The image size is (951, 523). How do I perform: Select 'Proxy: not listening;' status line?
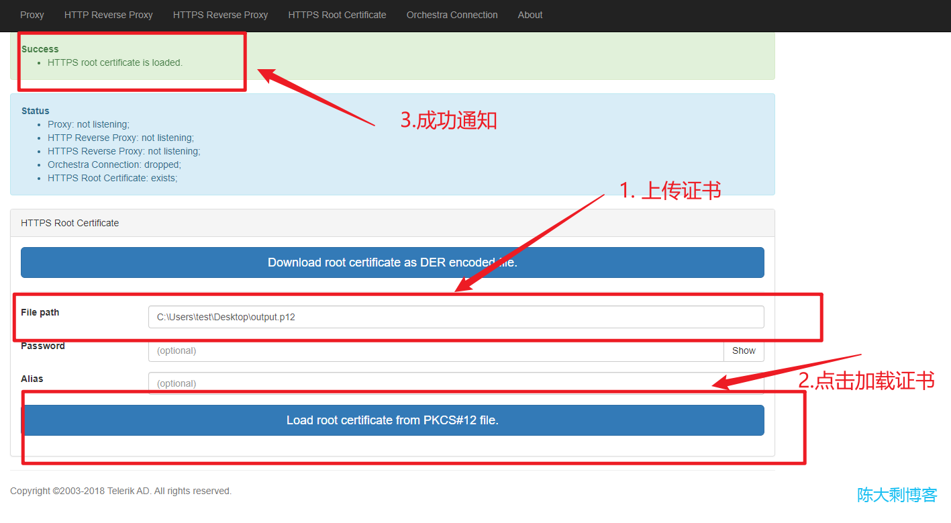coord(89,124)
